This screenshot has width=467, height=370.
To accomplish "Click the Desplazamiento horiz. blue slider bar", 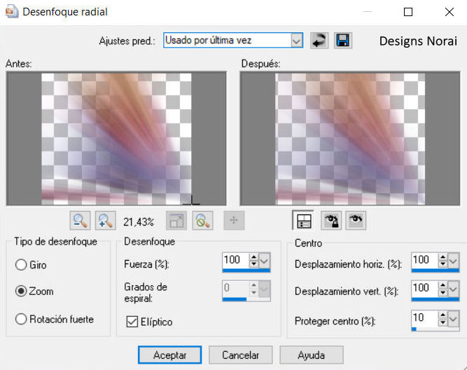I will tap(435, 270).
